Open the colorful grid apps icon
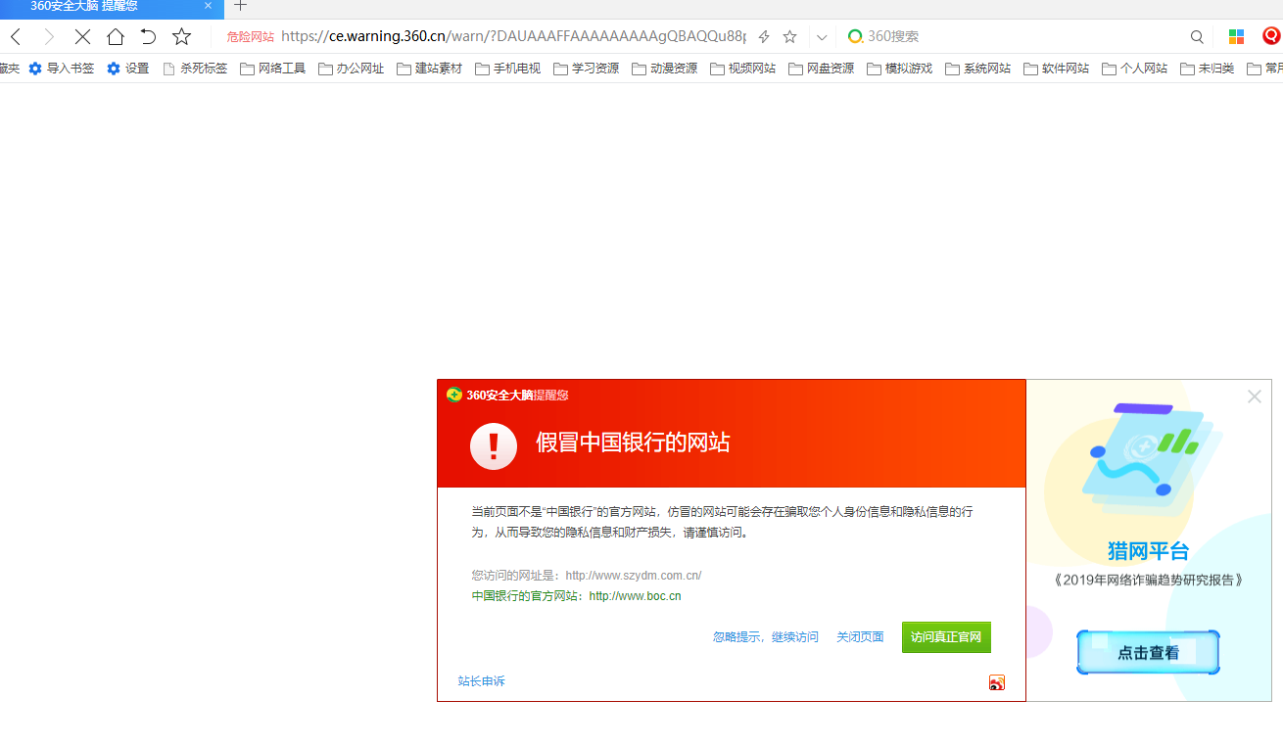 [1236, 36]
